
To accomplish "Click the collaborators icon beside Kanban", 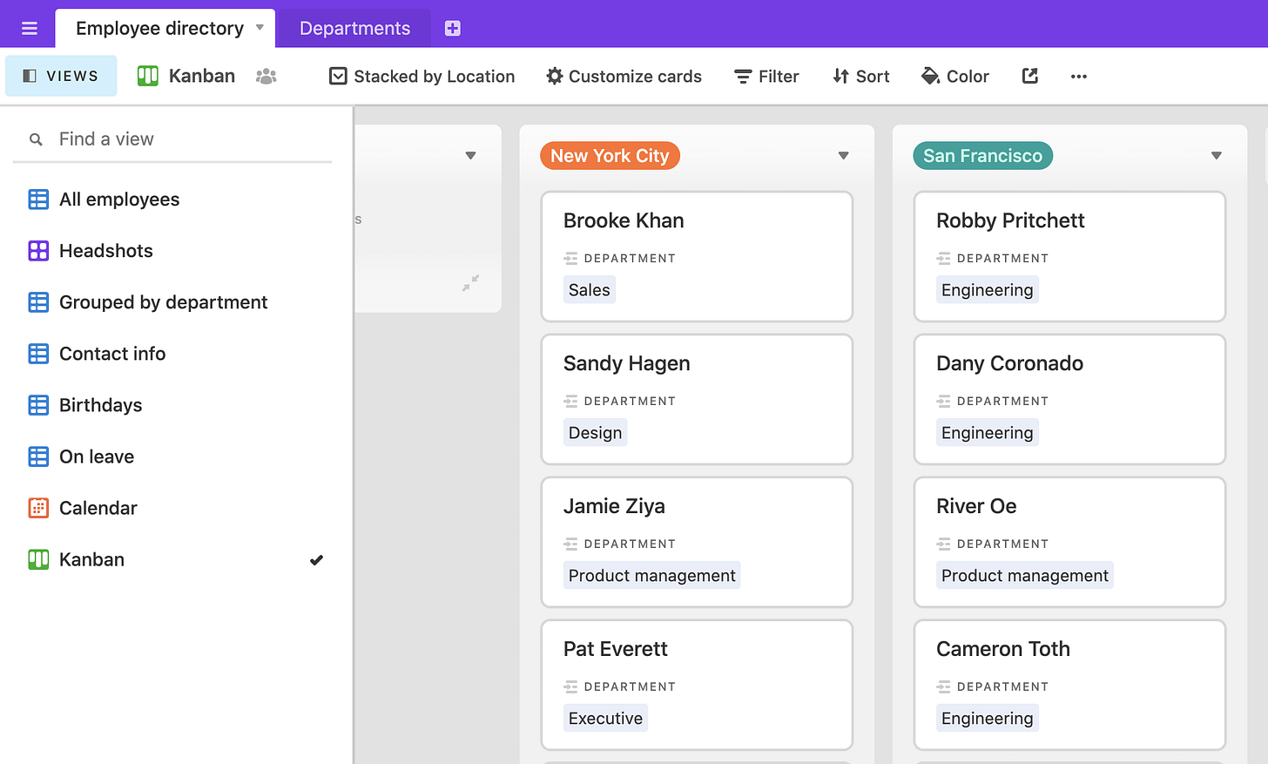I will coord(266,76).
